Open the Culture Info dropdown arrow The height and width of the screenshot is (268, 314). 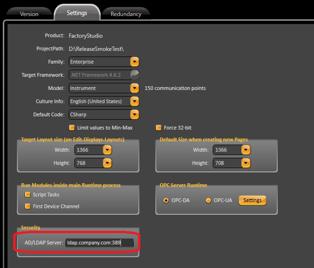click(x=135, y=101)
